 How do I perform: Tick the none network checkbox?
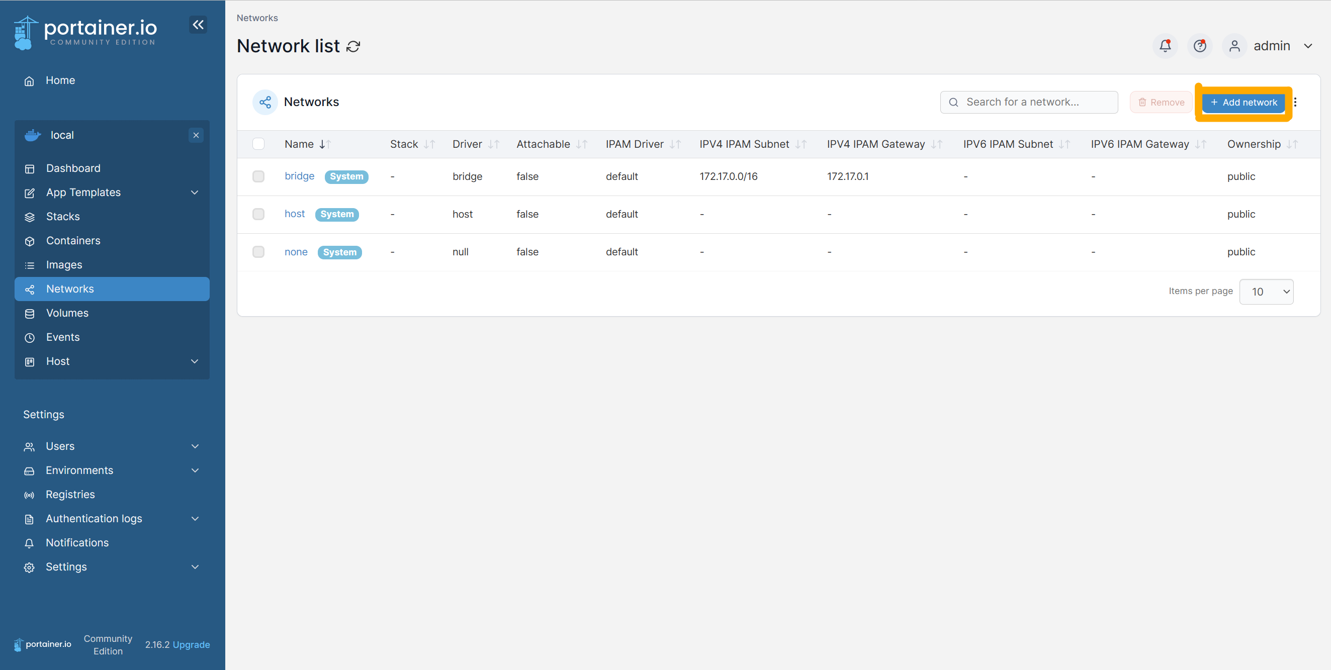[x=258, y=252]
